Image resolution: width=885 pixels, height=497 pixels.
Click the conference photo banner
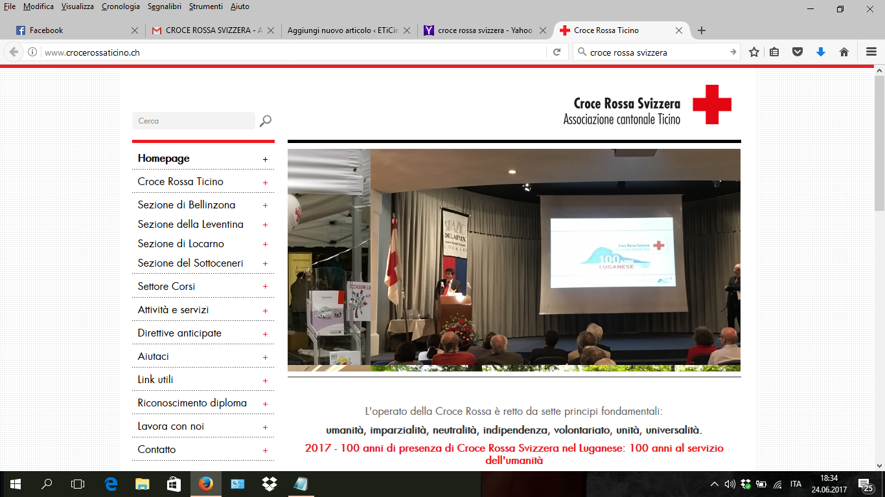coord(514,260)
